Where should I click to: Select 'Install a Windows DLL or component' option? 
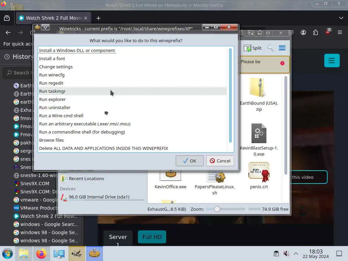tap(133, 51)
